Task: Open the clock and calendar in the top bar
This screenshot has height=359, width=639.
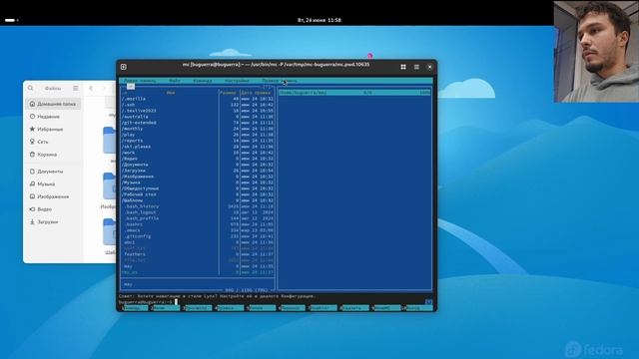Action: click(319, 20)
